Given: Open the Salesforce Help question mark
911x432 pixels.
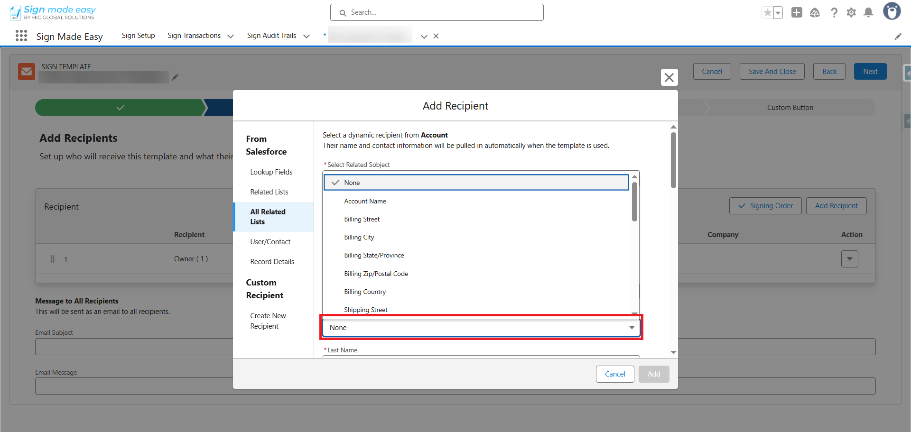Looking at the screenshot, I should pyautogui.click(x=834, y=13).
